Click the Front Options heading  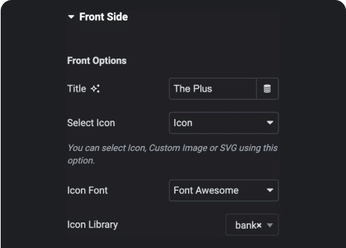pyautogui.click(x=97, y=61)
